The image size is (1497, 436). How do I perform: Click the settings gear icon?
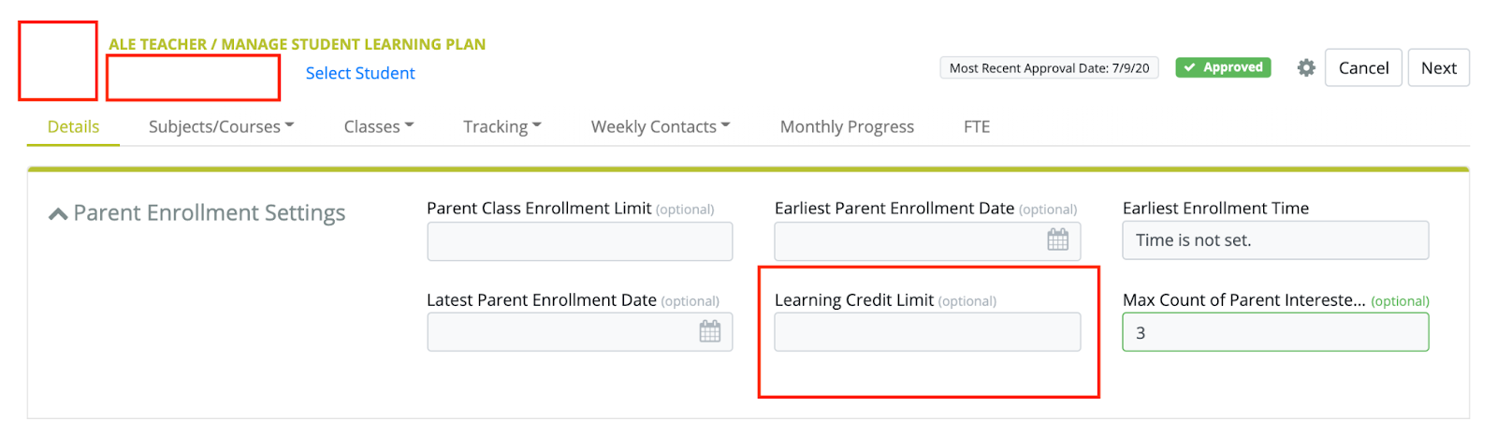pos(1306,67)
